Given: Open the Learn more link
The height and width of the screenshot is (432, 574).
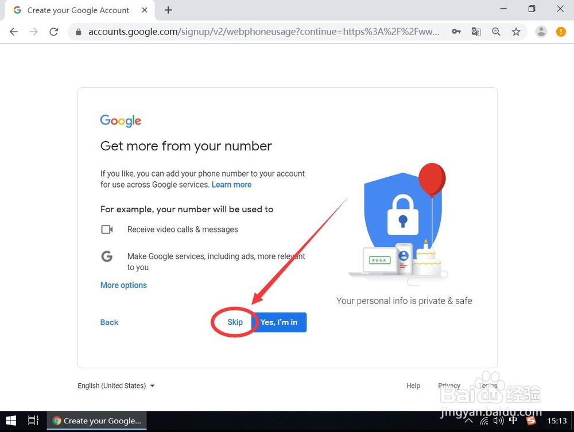Looking at the screenshot, I should tap(231, 185).
